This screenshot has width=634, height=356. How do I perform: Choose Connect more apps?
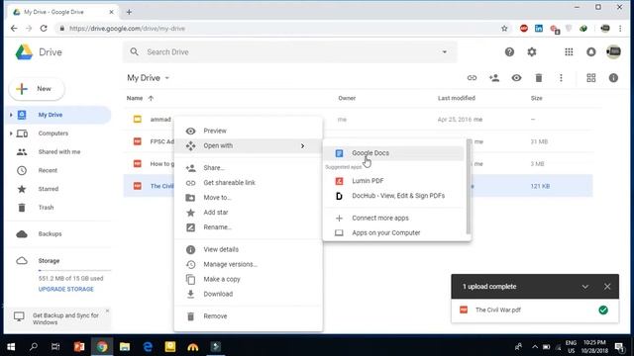[x=394, y=218]
